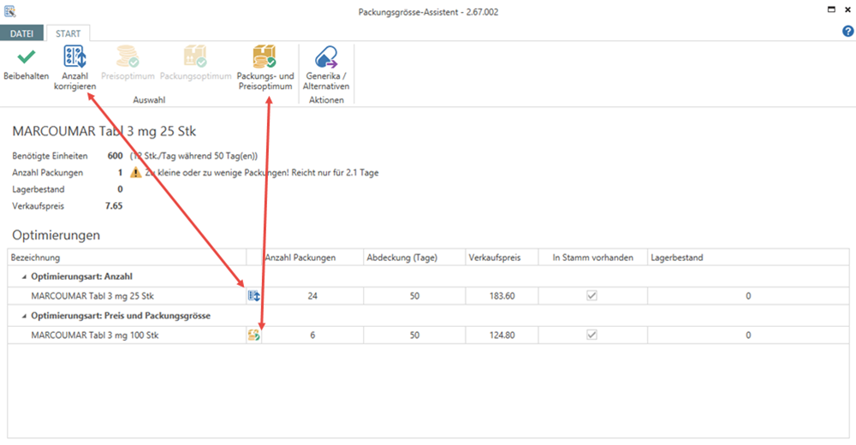Collapse Optimierungsart: Preis und Packungsgrösse group
Image resolution: width=856 pixels, height=445 pixels.
(24, 316)
